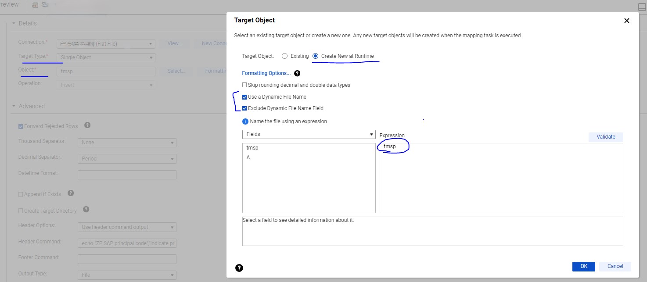This screenshot has height=282, width=647.
Task: Uncheck Exclude Dynamic File Name Field
Action: click(x=244, y=108)
